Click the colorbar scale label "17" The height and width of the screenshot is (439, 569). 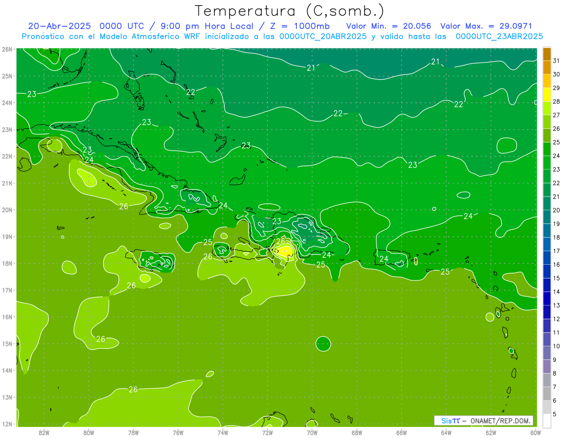point(557,251)
